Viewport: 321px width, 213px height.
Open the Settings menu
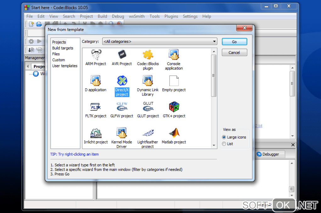point(190,16)
